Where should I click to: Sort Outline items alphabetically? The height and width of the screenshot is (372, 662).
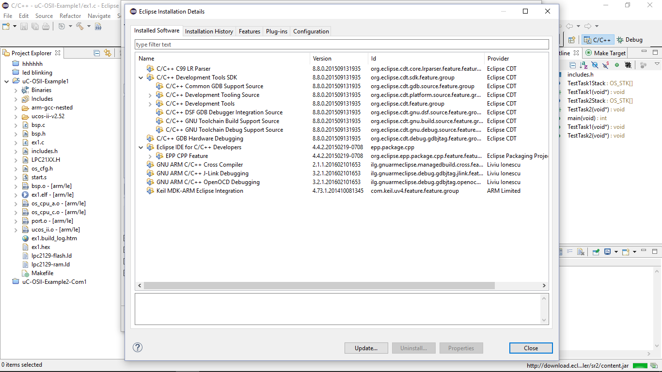click(583, 65)
